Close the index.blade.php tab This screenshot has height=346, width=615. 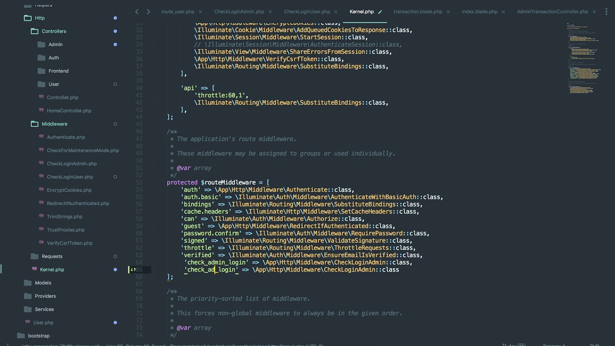tap(504, 12)
